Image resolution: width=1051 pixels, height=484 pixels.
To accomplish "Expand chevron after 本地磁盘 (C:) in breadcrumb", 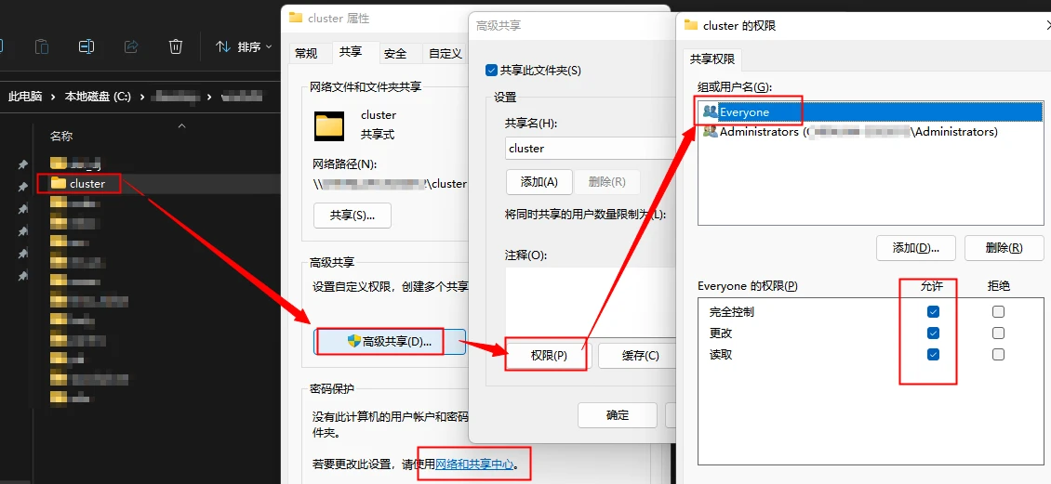I will (x=142, y=97).
